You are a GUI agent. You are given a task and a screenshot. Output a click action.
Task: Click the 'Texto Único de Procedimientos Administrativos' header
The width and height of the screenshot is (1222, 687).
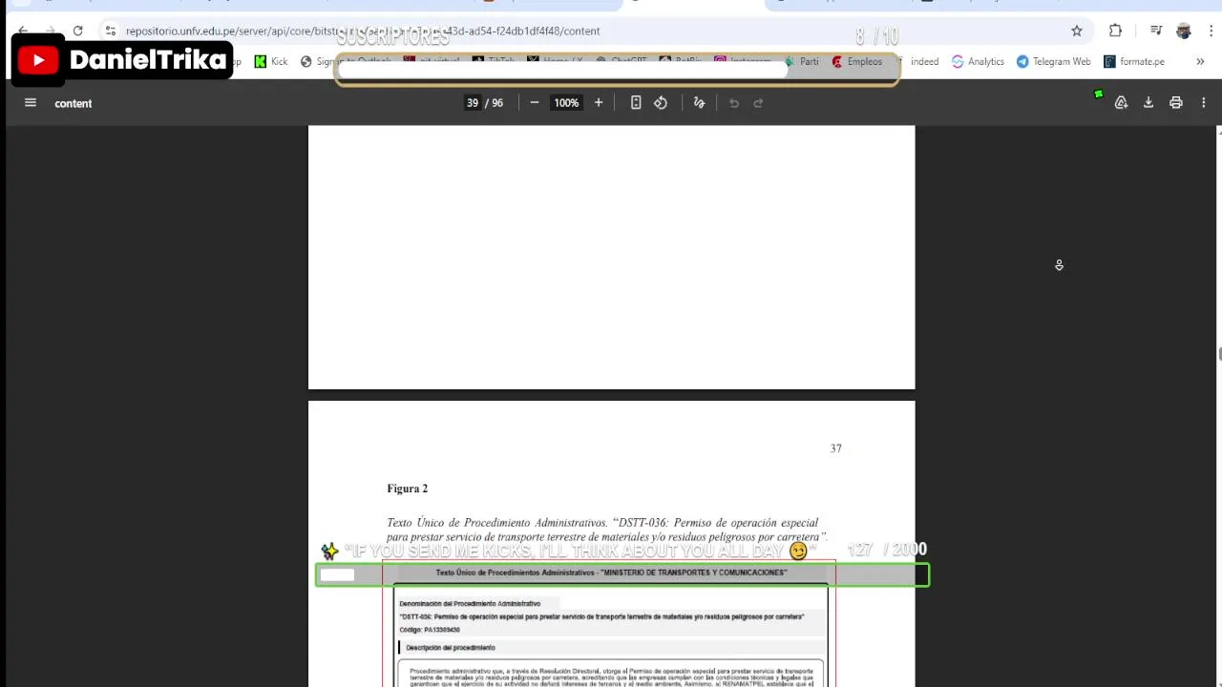click(611, 572)
